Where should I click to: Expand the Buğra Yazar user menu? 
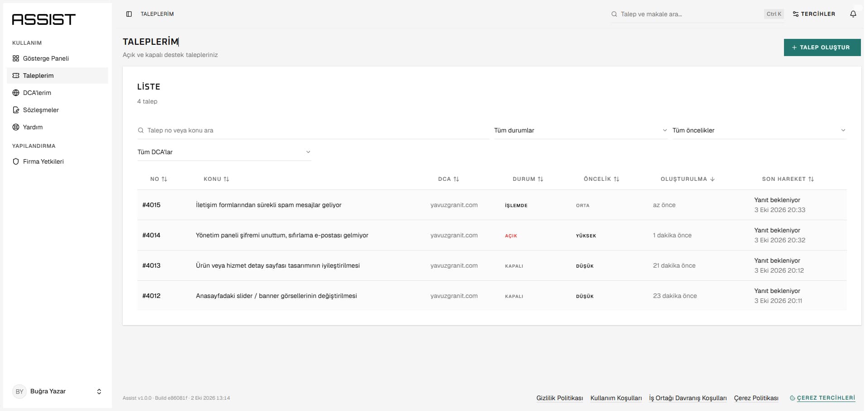[x=57, y=392]
